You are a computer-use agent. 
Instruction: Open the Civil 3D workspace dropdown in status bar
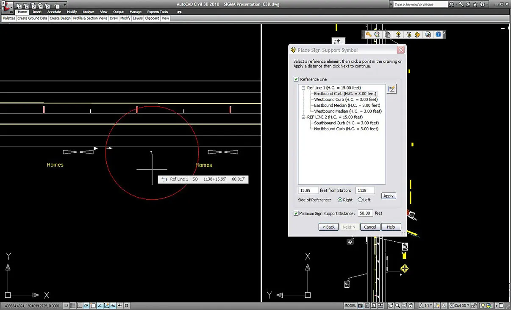pyautogui.click(x=459, y=305)
